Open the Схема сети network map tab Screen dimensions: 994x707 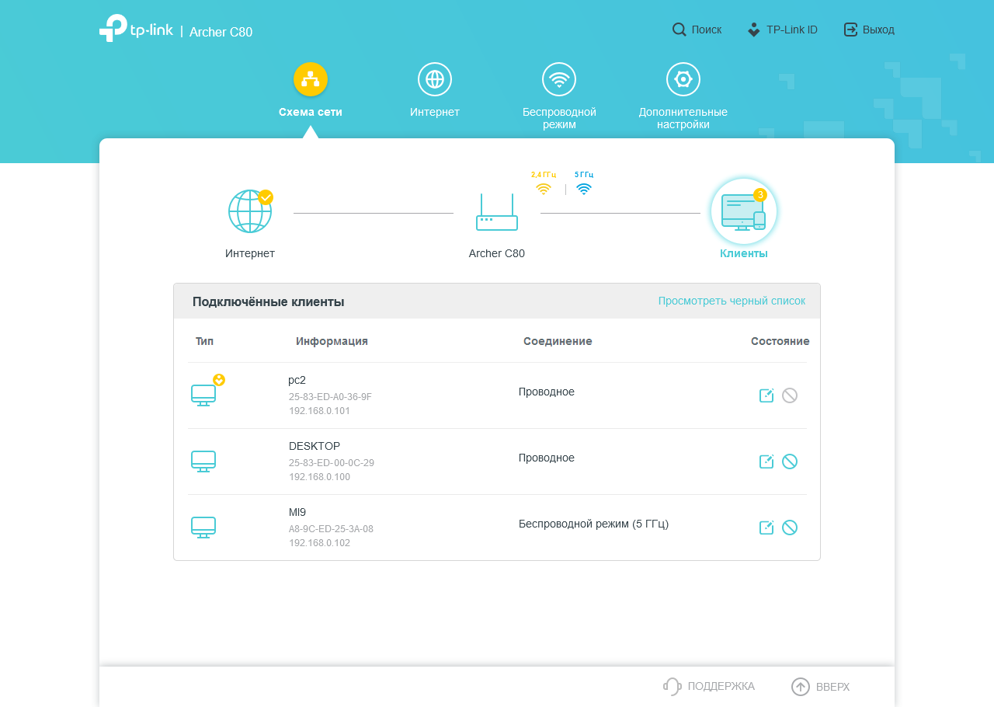[311, 91]
